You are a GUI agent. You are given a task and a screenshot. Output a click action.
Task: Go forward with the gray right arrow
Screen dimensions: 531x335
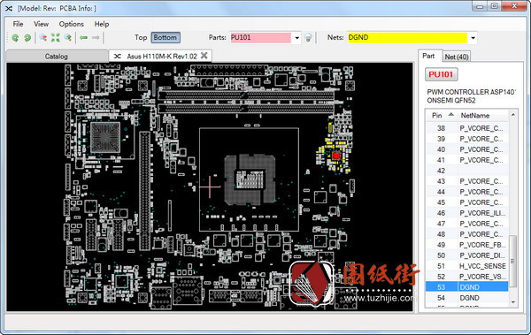(96, 37)
